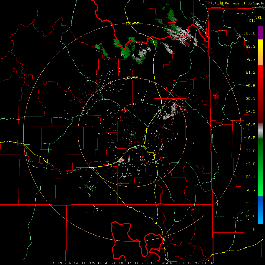This screenshot has height=265, width=265.
Task: Click the 107.8 velocity scale value
Action: point(249,33)
